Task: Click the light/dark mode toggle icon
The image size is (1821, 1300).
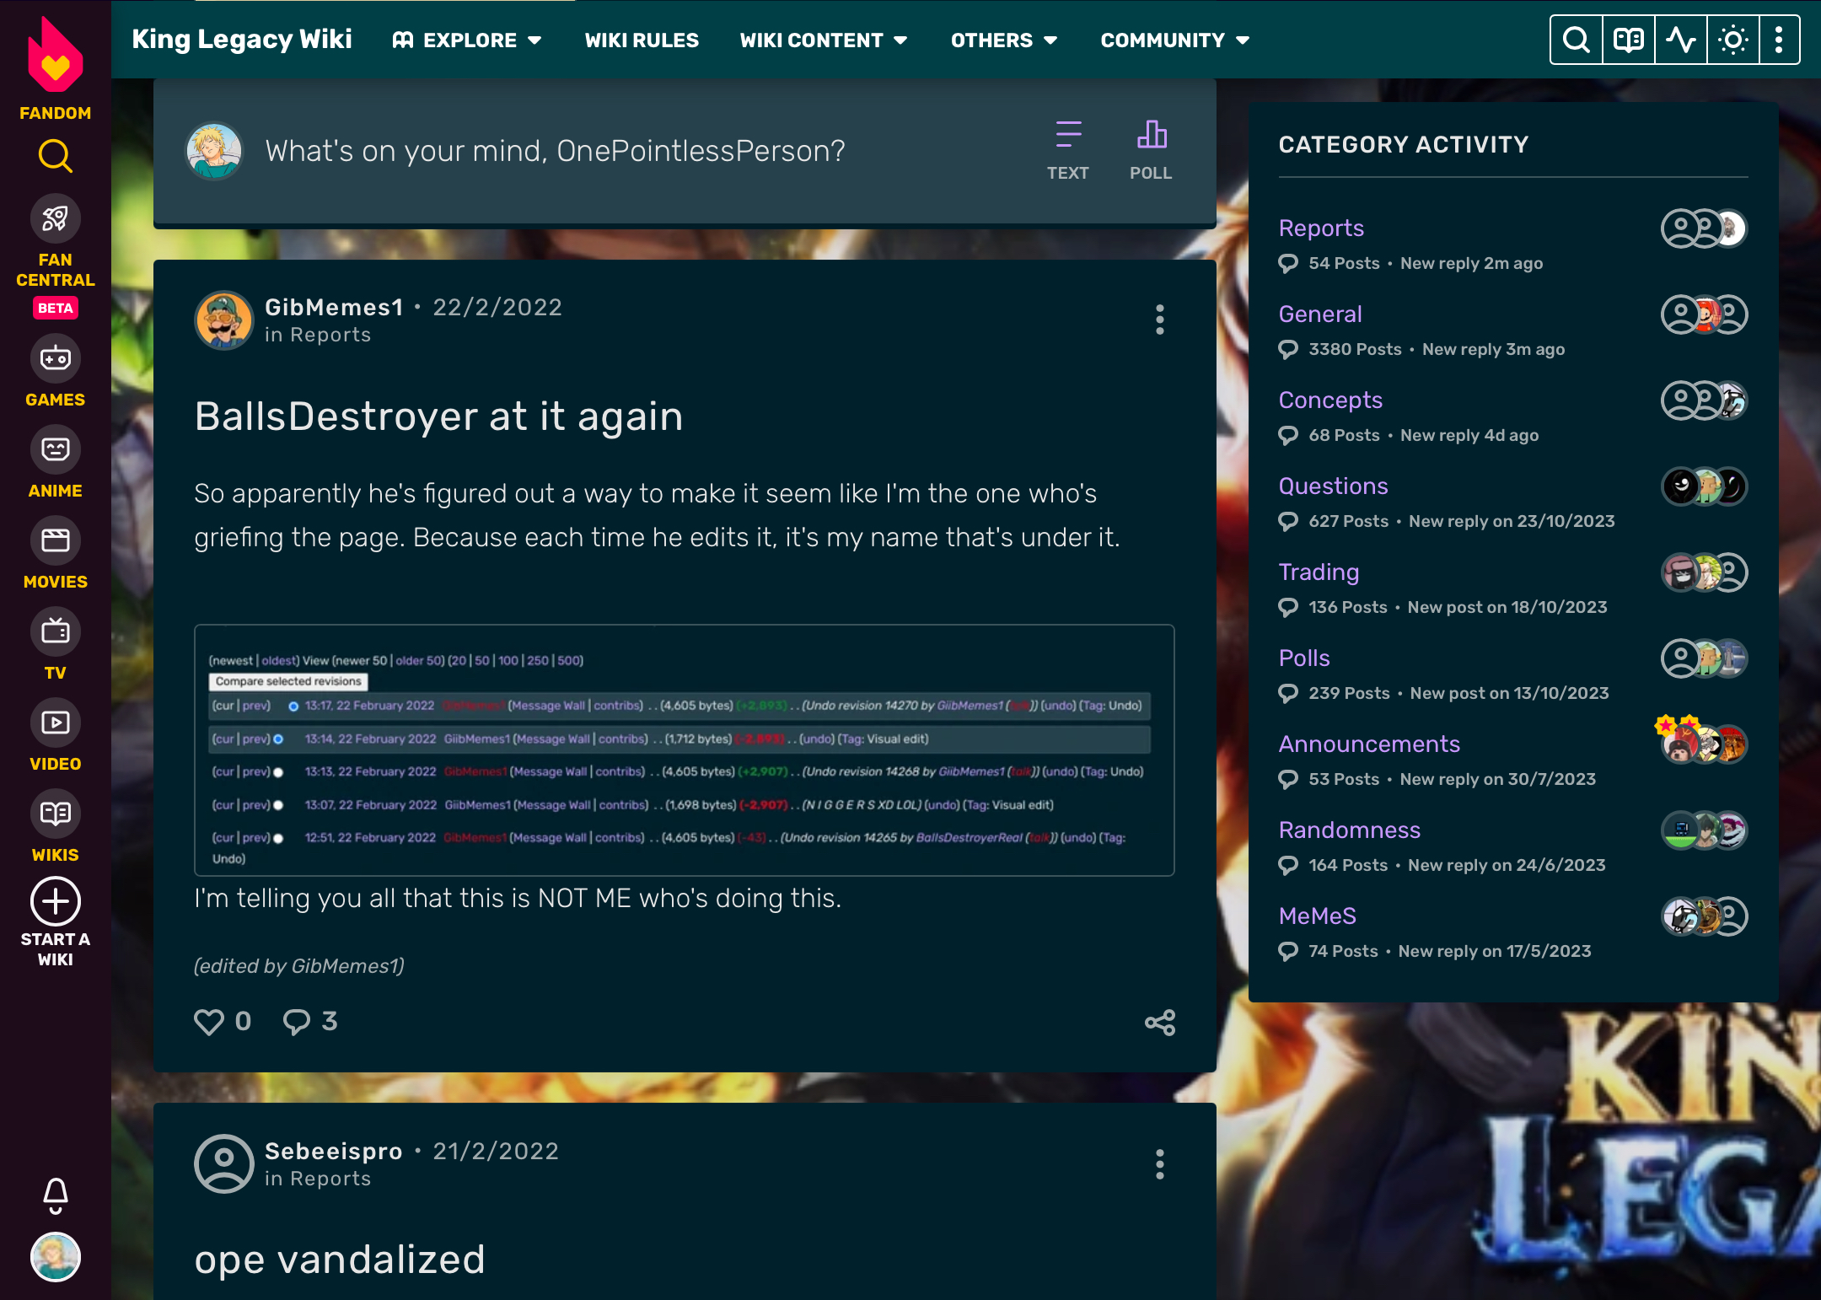Action: pyautogui.click(x=1731, y=40)
